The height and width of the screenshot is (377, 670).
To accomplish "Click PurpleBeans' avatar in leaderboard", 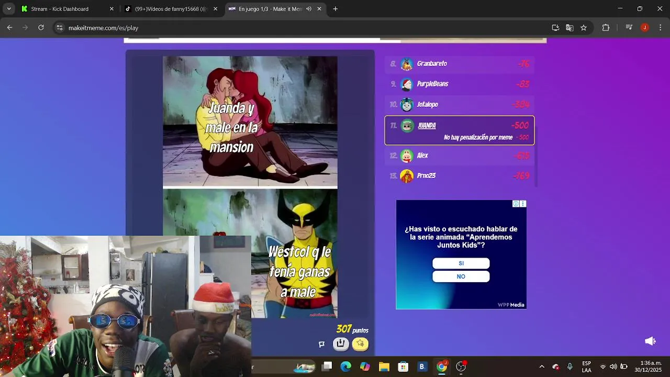I will click(407, 84).
